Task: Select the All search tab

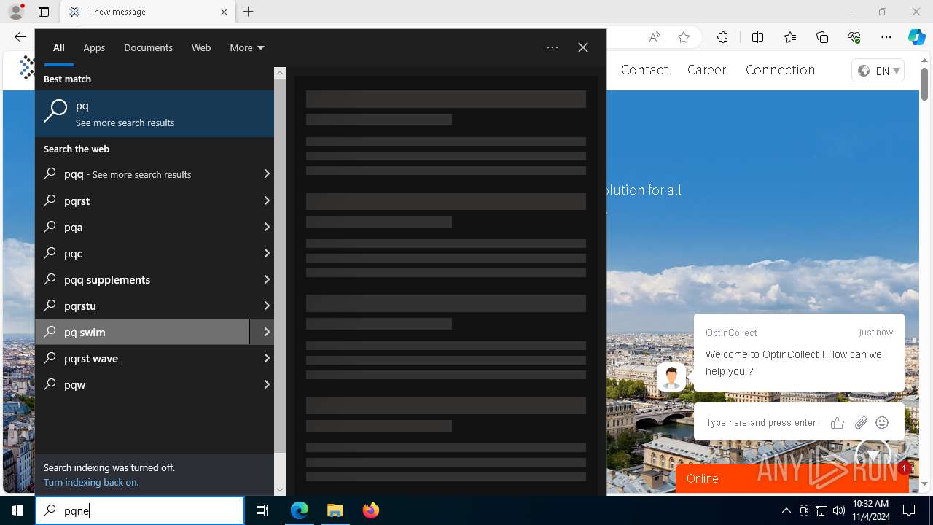Action: pos(58,48)
